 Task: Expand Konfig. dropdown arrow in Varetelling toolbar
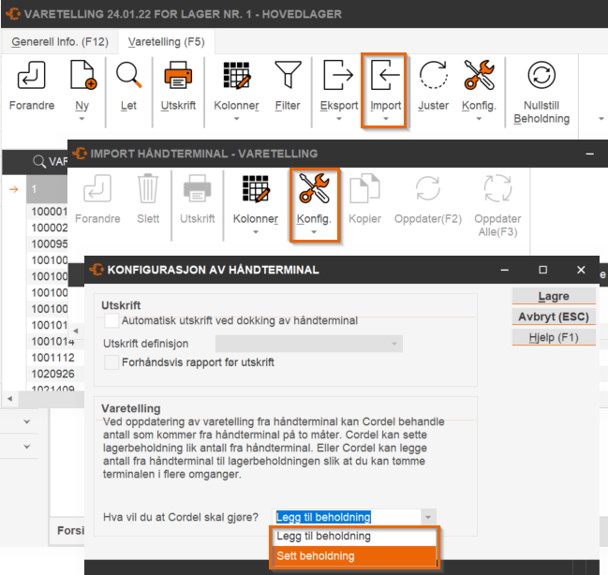[x=479, y=119]
